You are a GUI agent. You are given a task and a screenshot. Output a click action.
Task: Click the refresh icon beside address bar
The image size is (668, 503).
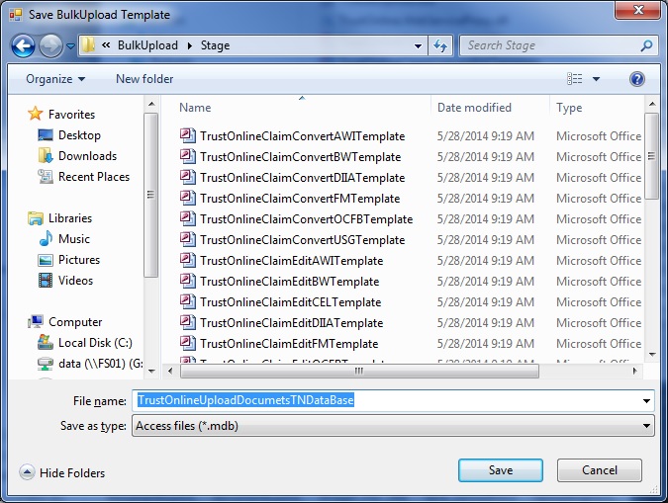[x=441, y=45]
